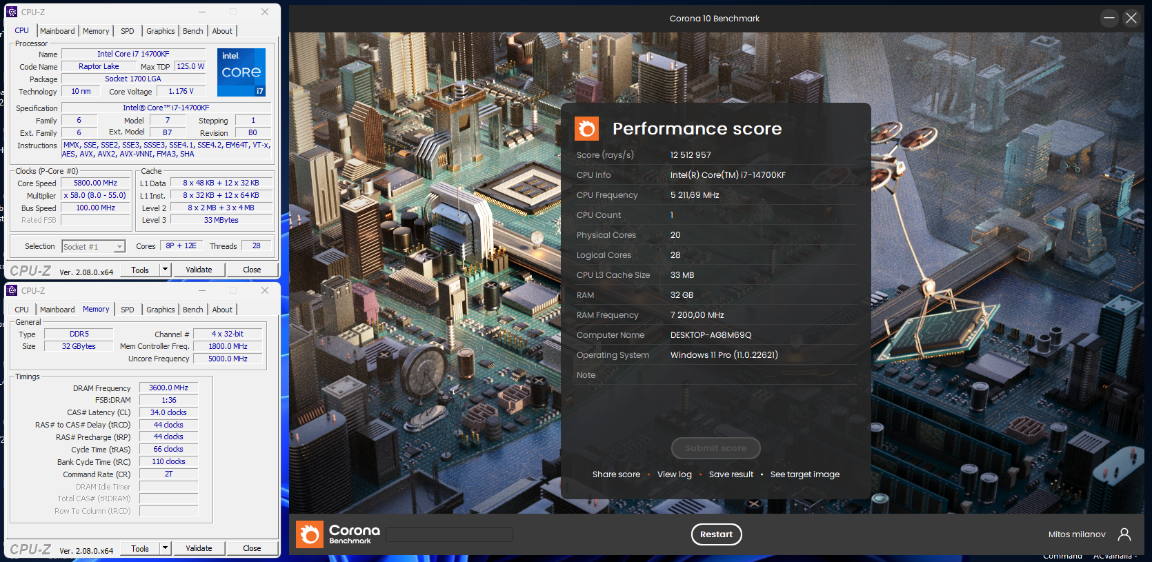Minimize the top CPU-Z window
This screenshot has width=1152, height=562.
pyautogui.click(x=202, y=12)
